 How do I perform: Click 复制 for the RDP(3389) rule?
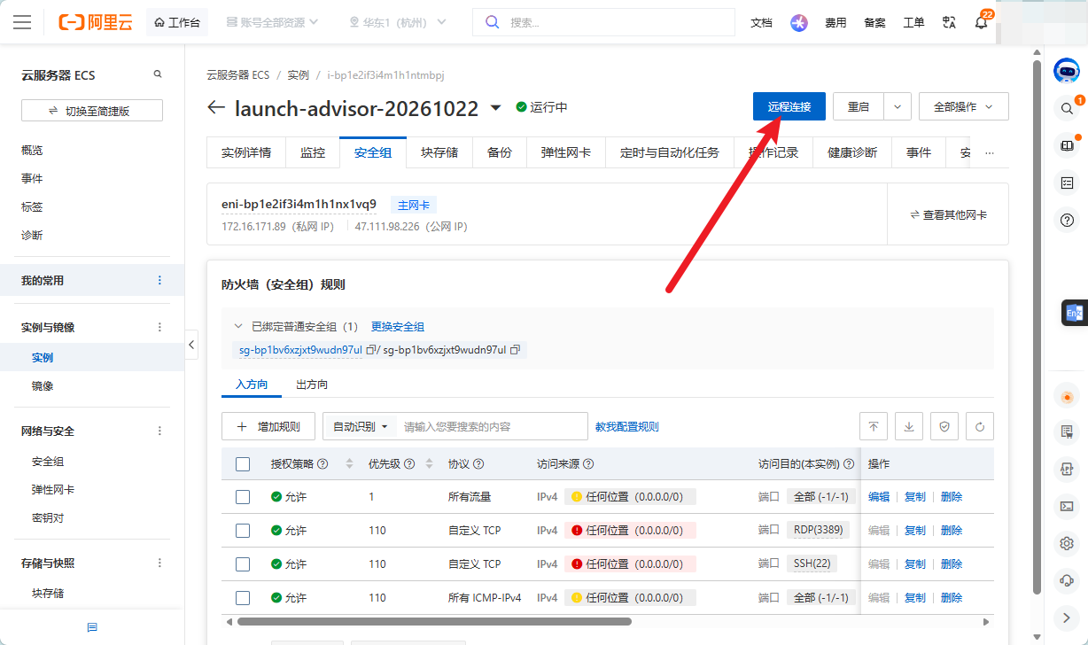tap(915, 531)
